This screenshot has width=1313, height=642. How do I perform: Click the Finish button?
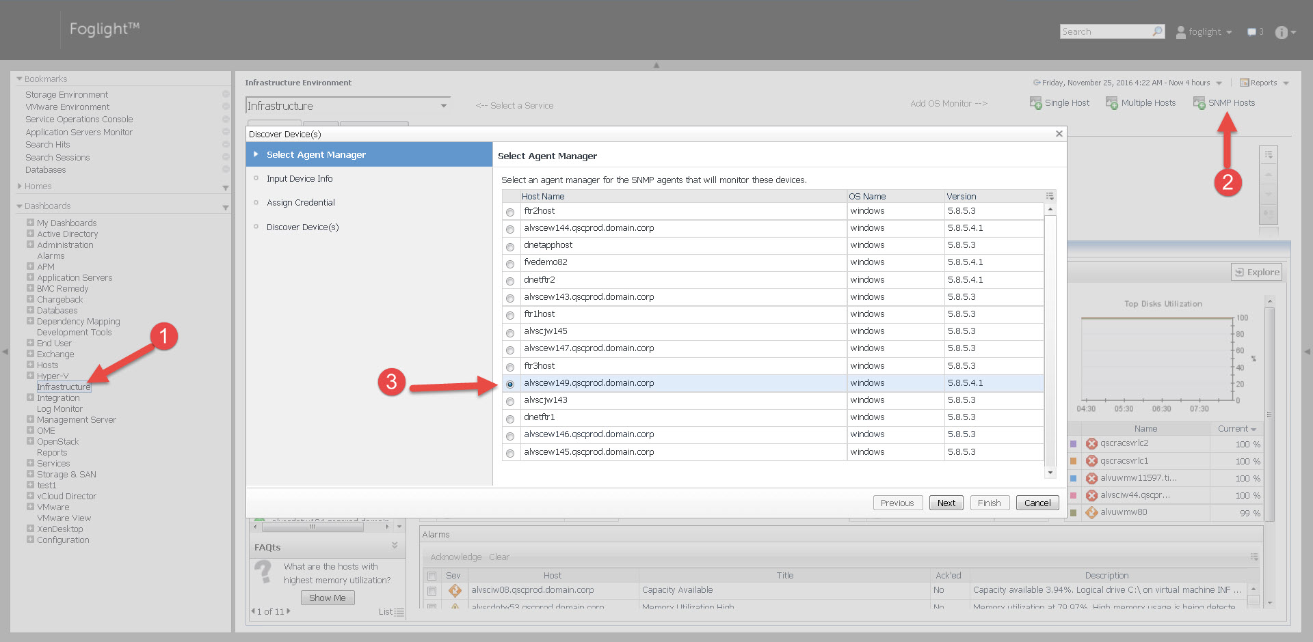click(989, 503)
